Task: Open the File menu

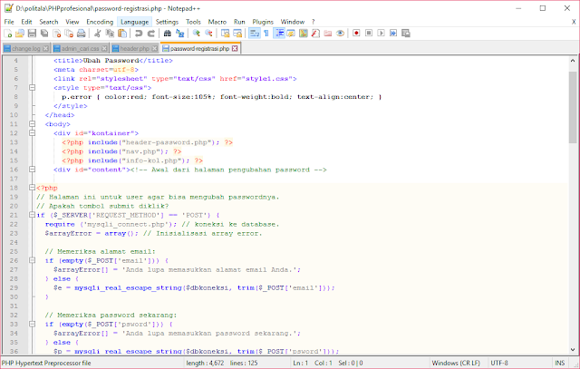Action: pos(9,22)
